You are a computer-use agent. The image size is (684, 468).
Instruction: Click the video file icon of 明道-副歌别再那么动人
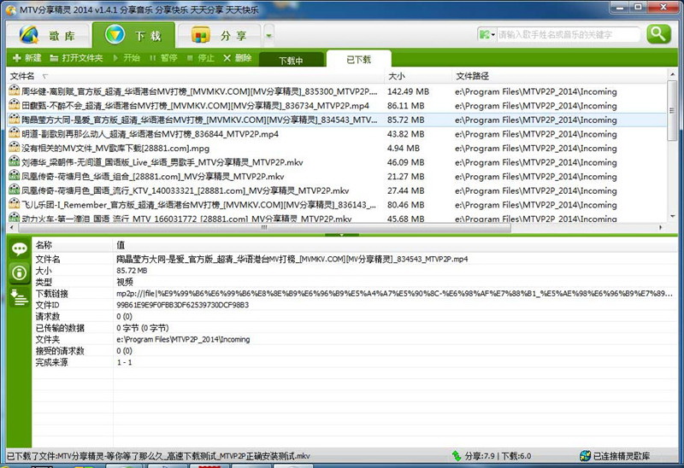coord(15,133)
